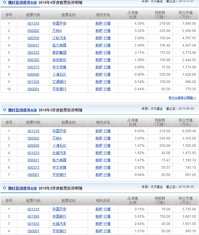199x235 pixels.
Task: Click 中国平安 in Q3 table
Action: pyautogui.click(x=59, y=131)
